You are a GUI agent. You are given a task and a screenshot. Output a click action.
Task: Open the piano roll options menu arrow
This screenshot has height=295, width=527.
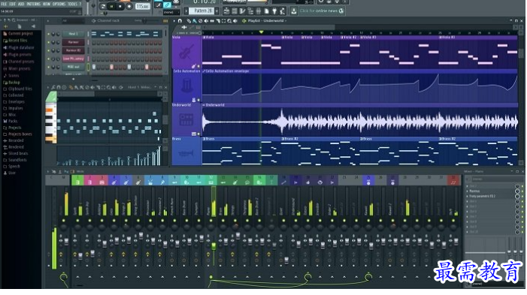pos(47,87)
